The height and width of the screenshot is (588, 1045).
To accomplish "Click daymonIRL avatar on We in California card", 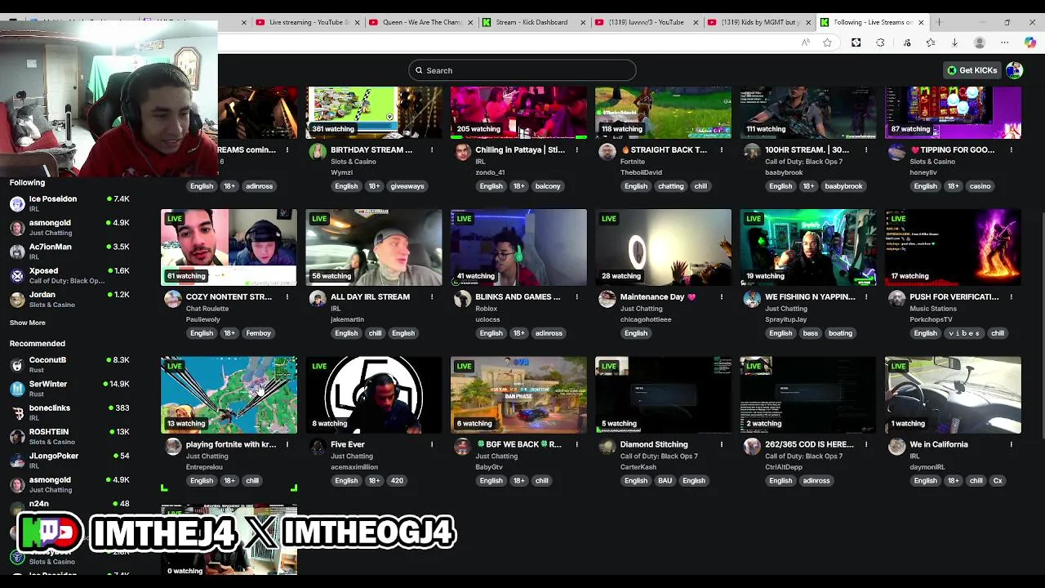I will pyautogui.click(x=896, y=447).
